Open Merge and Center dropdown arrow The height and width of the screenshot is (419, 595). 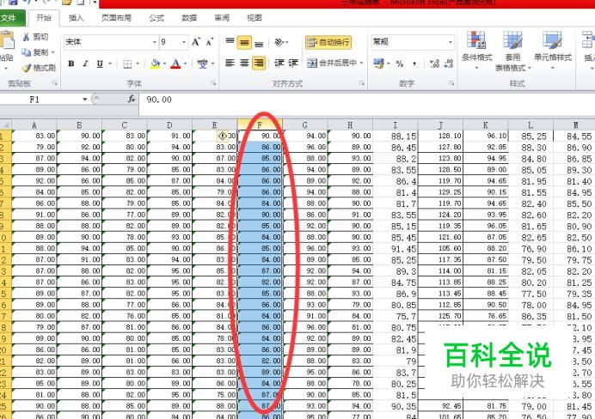(362, 63)
